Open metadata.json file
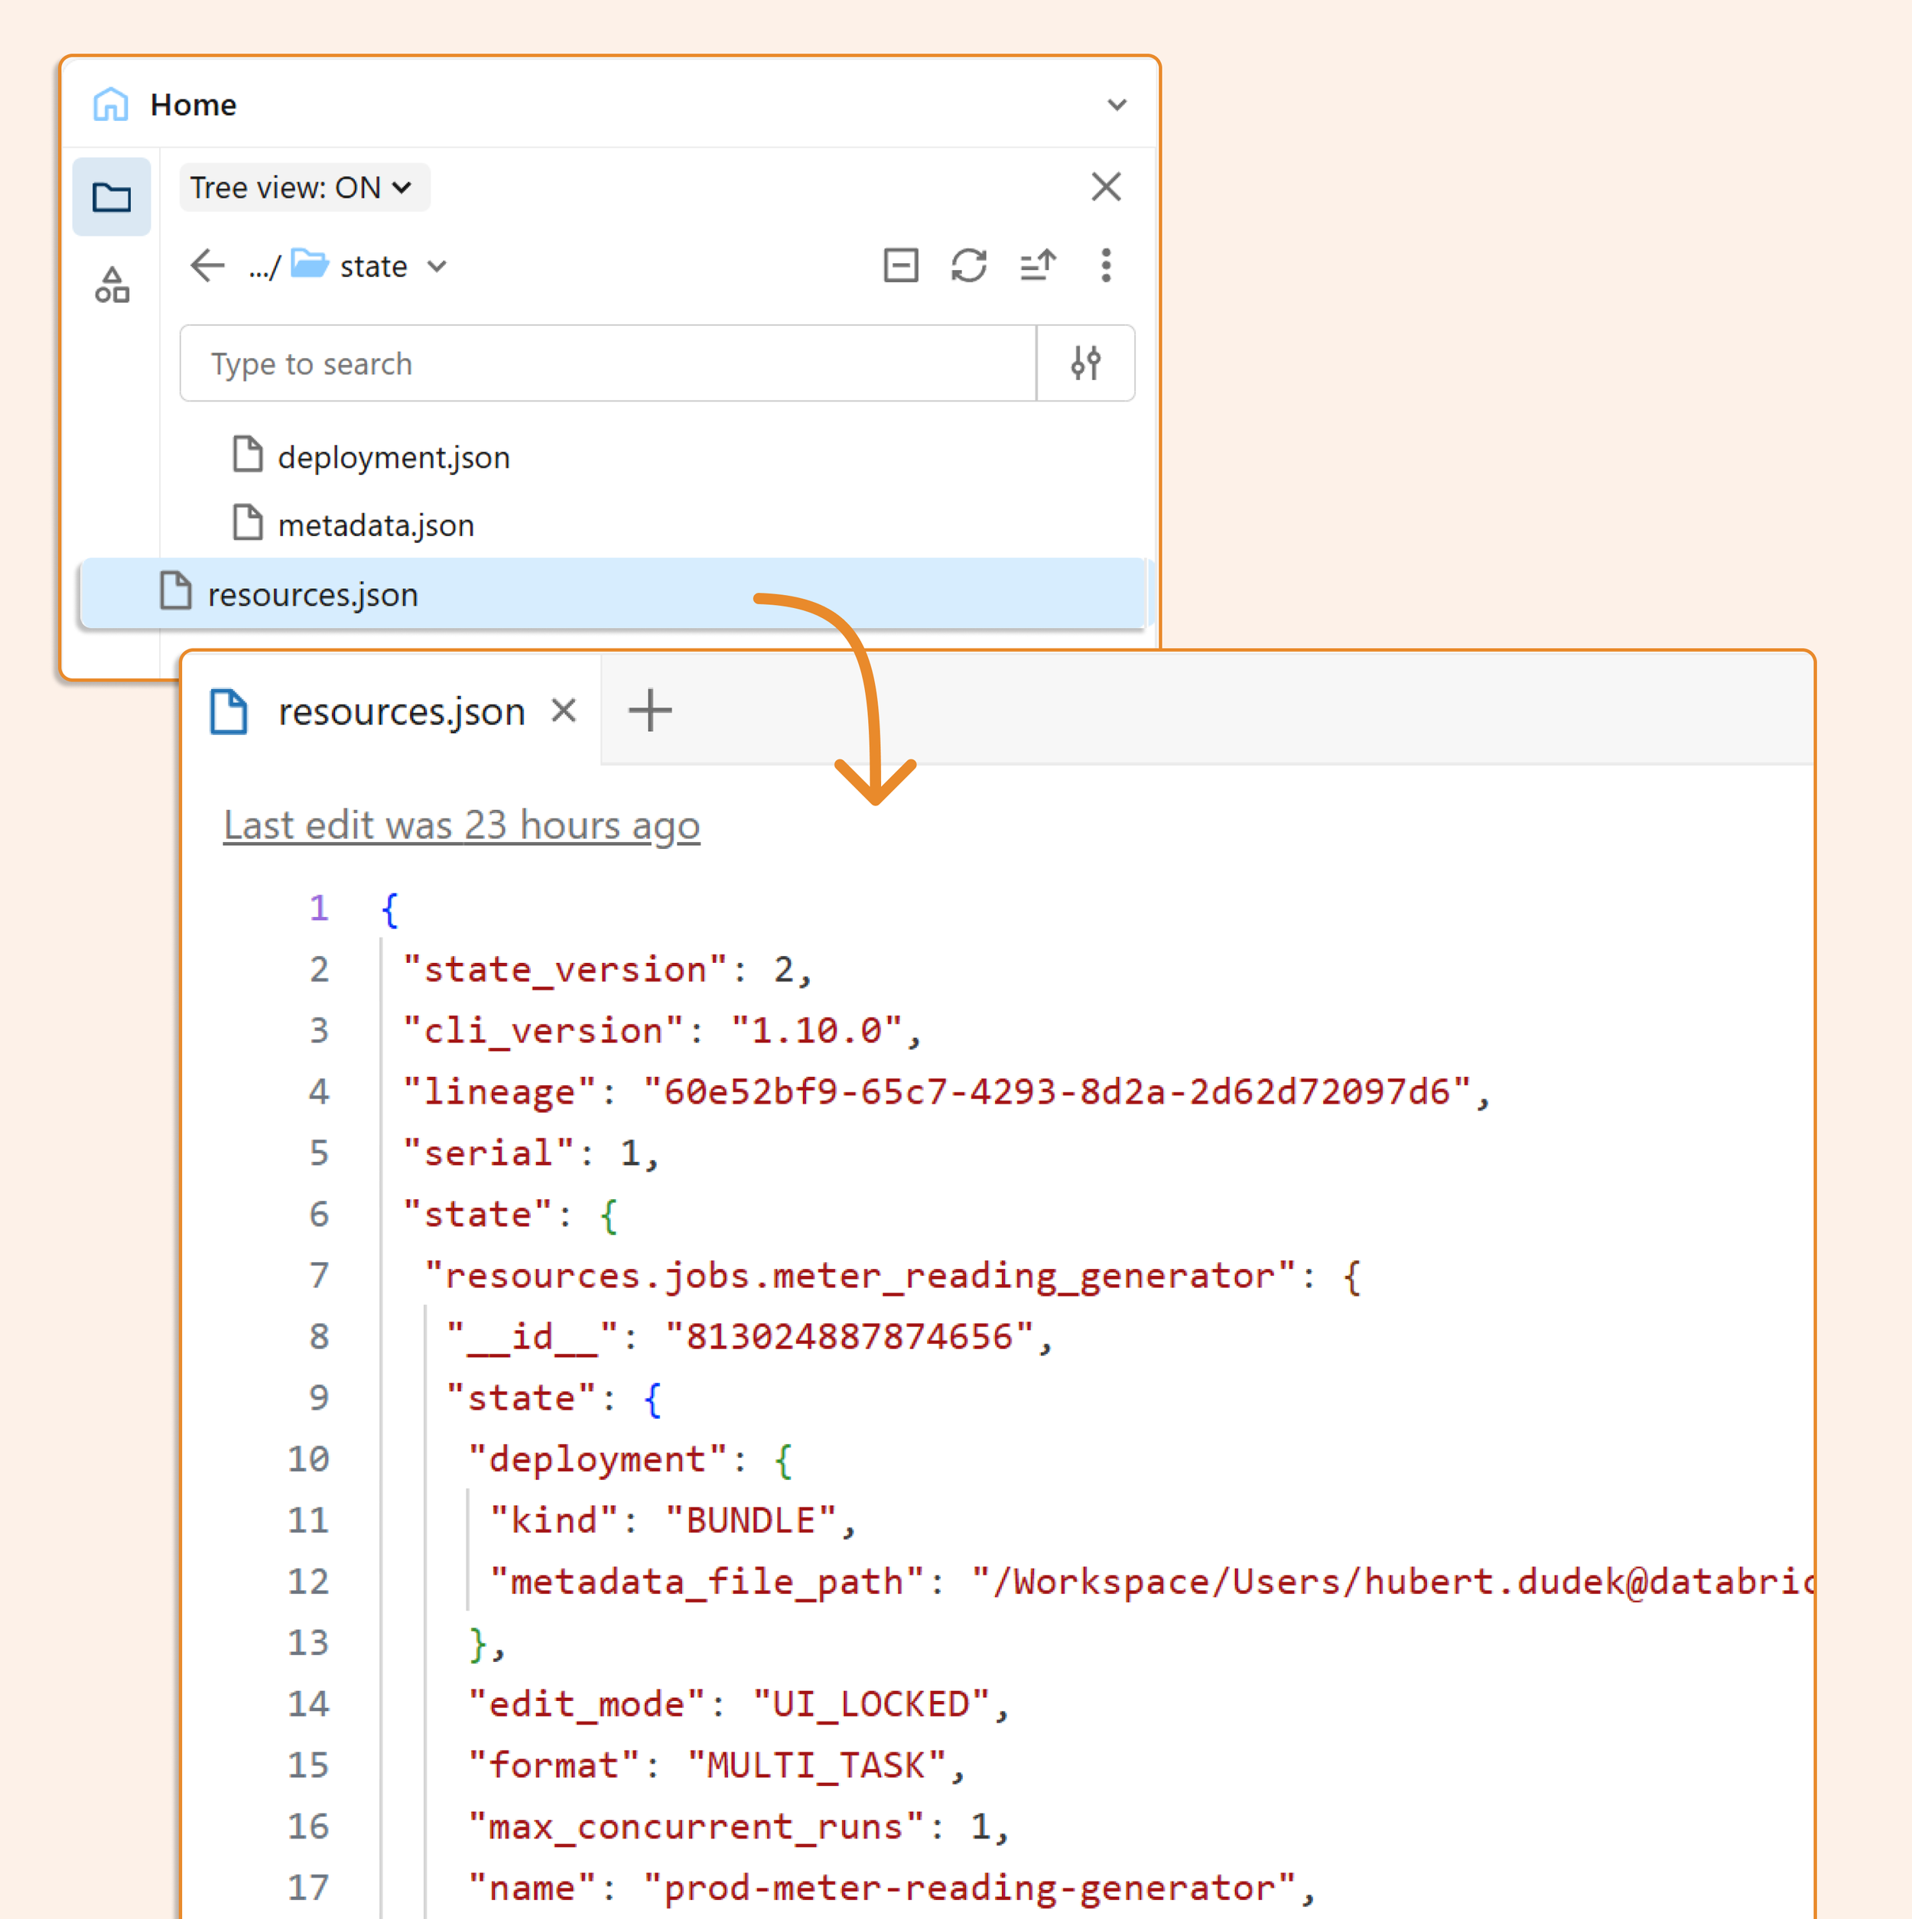Image resolution: width=1912 pixels, height=1919 pixels. click(376, 525)
